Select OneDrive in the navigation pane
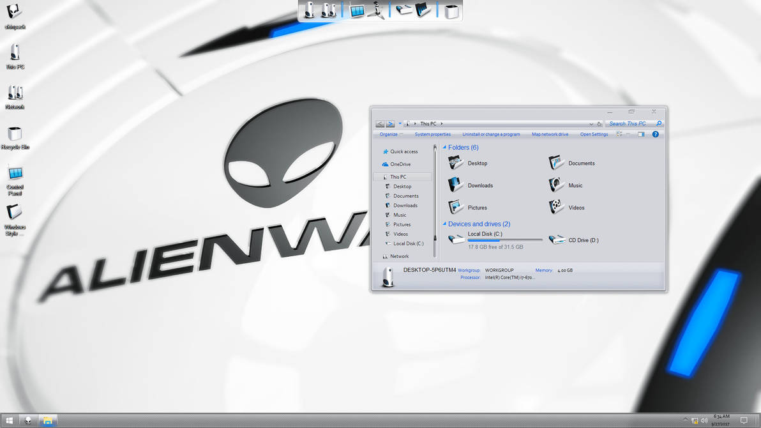The width and height of the screenshot is (761, 428). point(400,164)
